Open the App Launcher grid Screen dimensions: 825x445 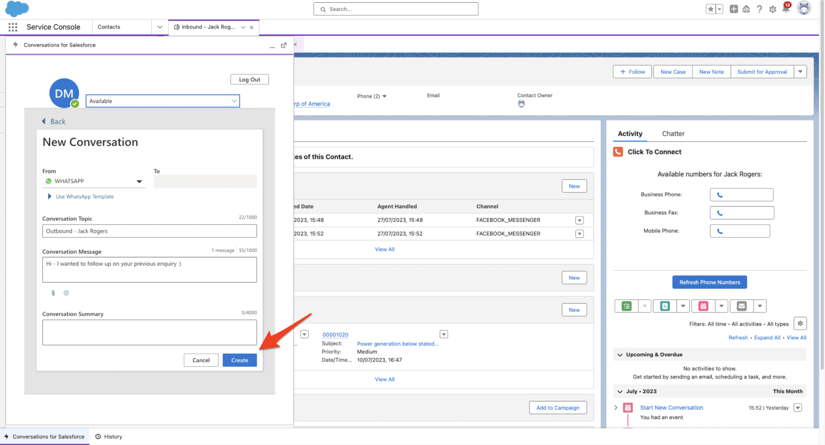13,27
